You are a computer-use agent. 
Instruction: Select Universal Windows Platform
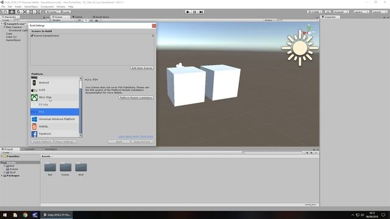[x=55, y=119]
